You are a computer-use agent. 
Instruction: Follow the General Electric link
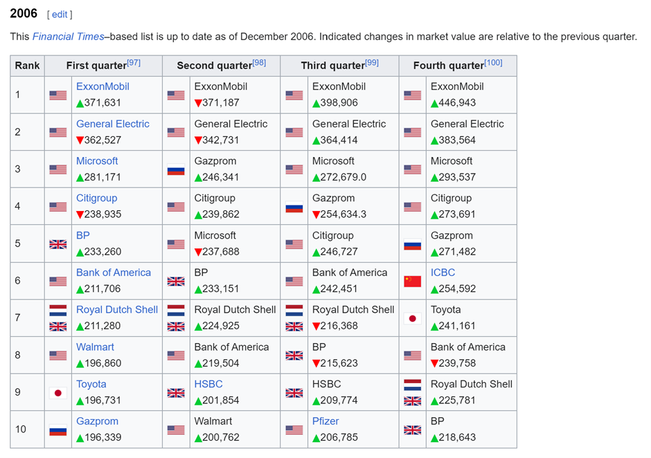point(112,124)
